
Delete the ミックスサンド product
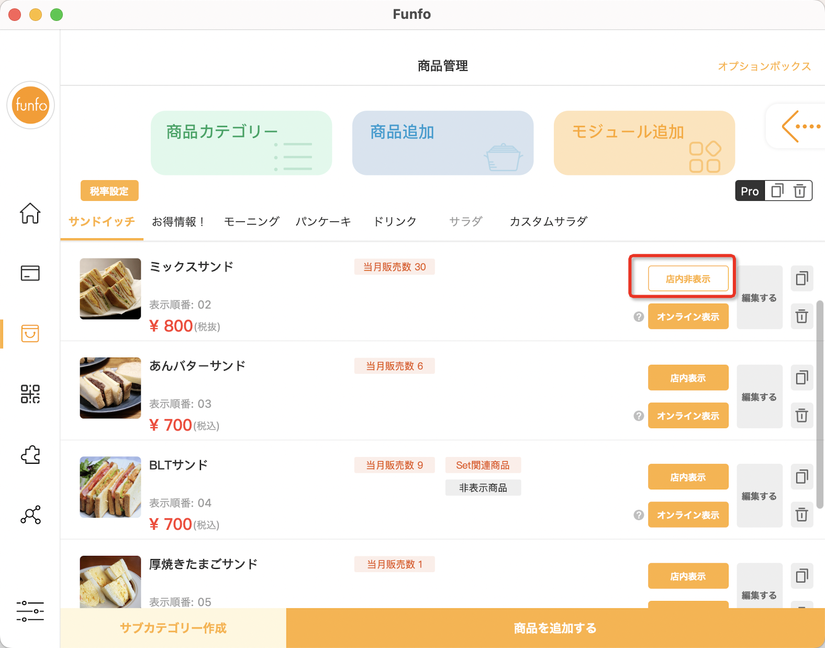[x=801, y=316]
